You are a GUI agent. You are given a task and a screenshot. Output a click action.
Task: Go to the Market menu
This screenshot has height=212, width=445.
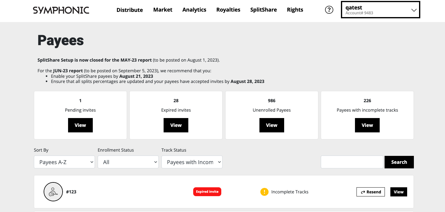pyautogui.click(x=163, y=10)
